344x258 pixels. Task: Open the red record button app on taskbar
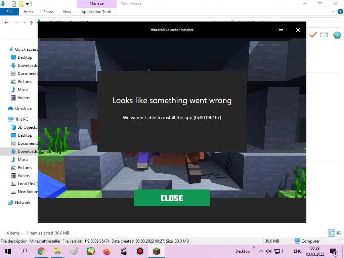140,251
